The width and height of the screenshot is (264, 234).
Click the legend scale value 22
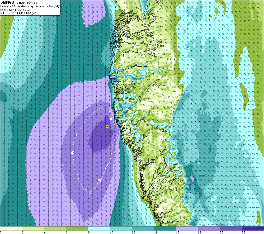coord(243,232)
